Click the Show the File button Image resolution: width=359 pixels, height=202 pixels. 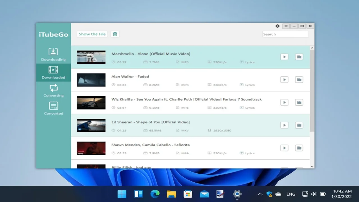click(92, 34)
